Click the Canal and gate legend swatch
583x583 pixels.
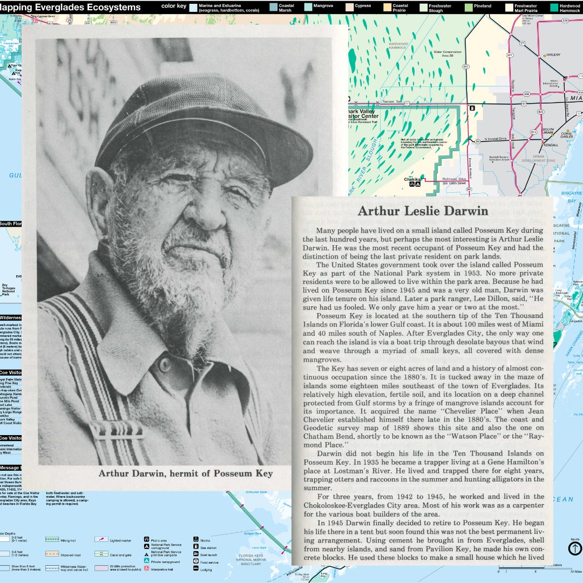[x=101, y=554]
